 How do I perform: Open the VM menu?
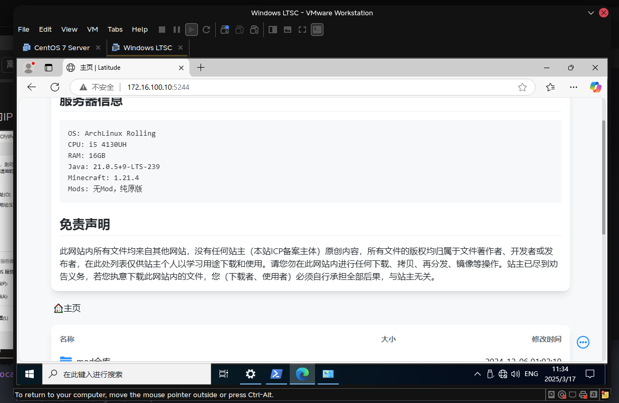92,29
